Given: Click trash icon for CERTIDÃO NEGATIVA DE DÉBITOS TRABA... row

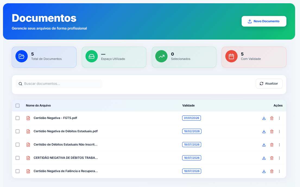Looking at the screenshot, I should point(271,158).
